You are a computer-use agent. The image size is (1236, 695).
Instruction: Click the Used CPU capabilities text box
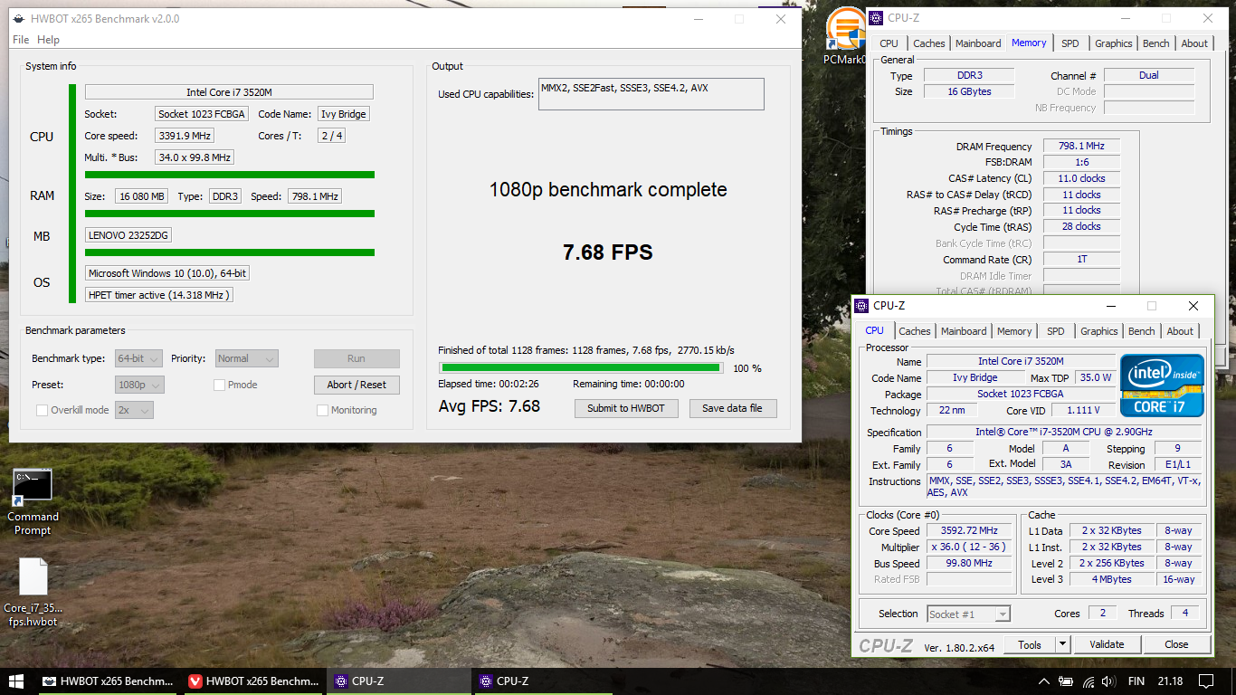pyautogui.click(x=651, y=94)
